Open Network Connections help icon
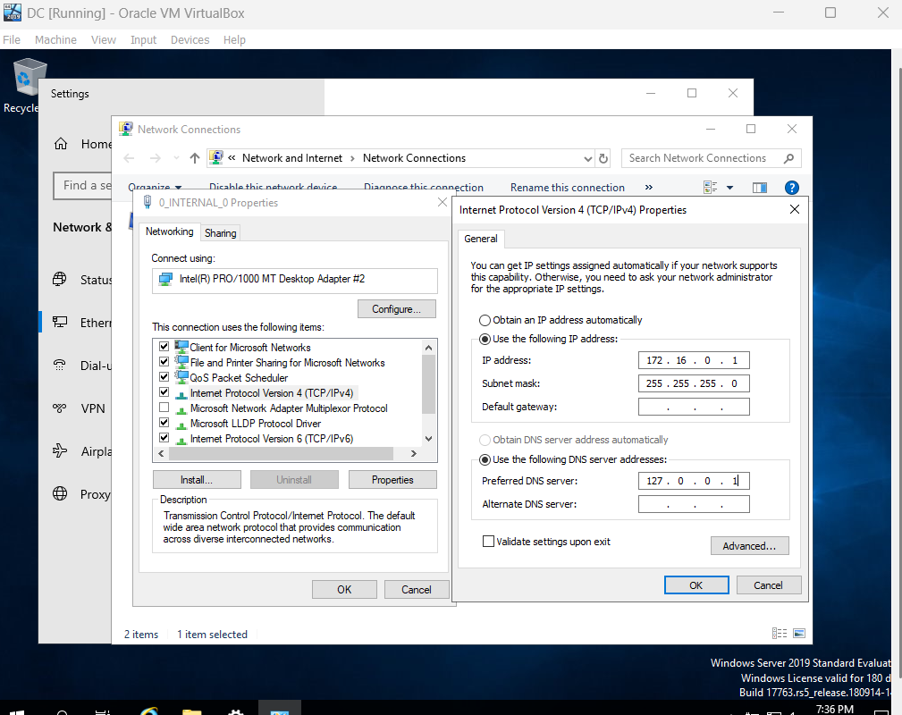The height and width of the screenshot is (715, 902). (x=791, y=188)
